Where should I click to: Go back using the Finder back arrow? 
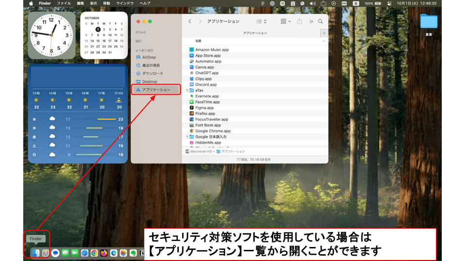[x=190, y=21]
